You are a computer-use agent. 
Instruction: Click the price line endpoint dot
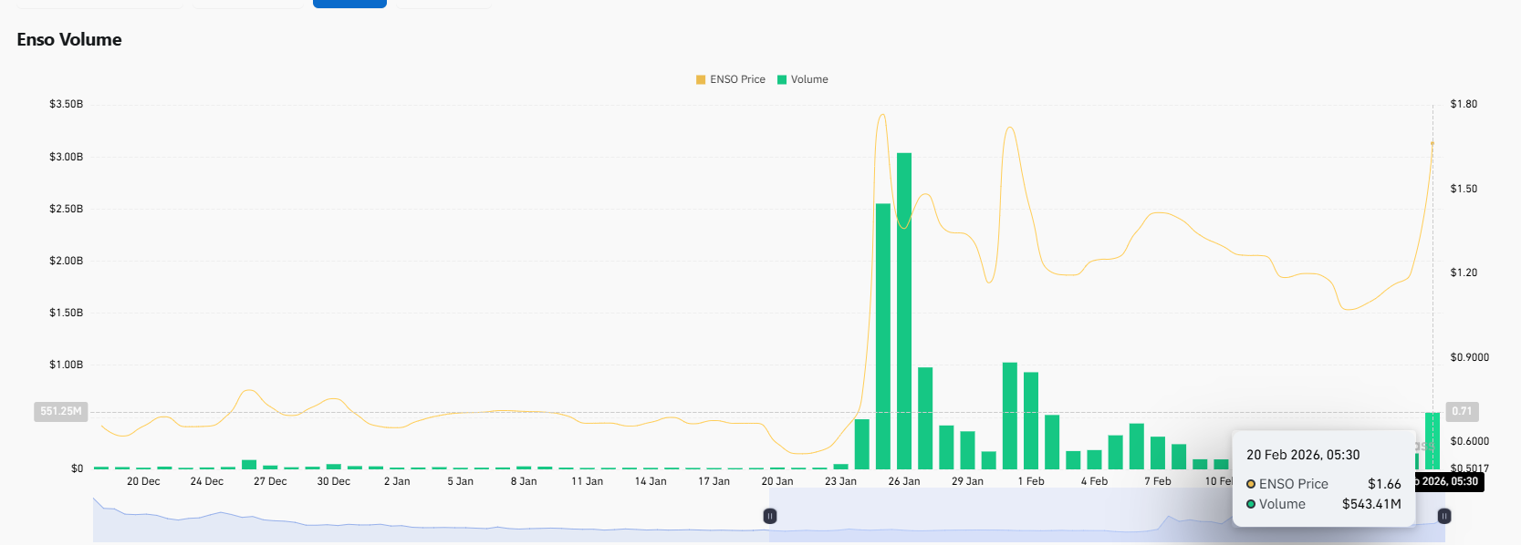tap(1432, 143)
